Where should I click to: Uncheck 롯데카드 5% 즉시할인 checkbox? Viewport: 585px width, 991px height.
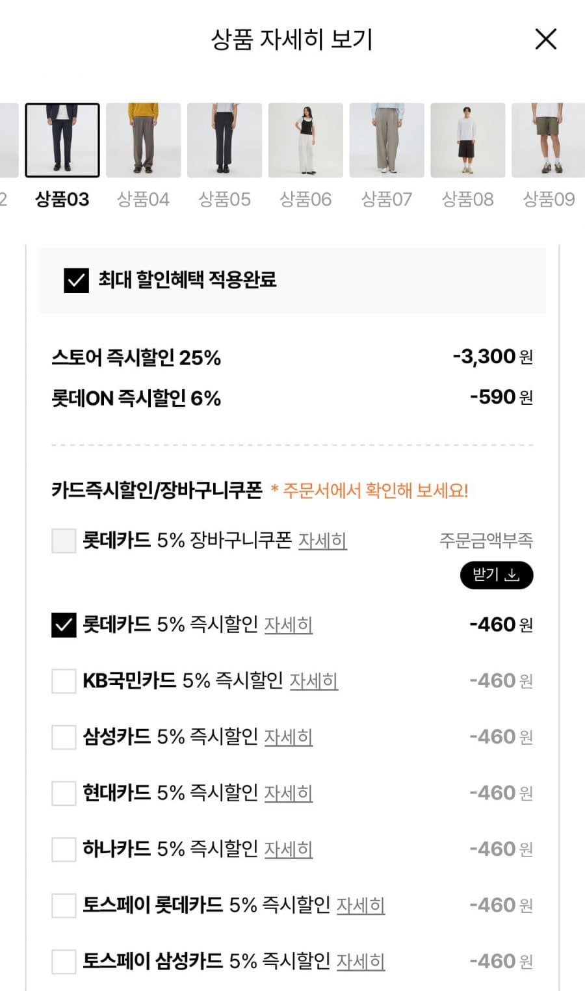pos(64,625)
